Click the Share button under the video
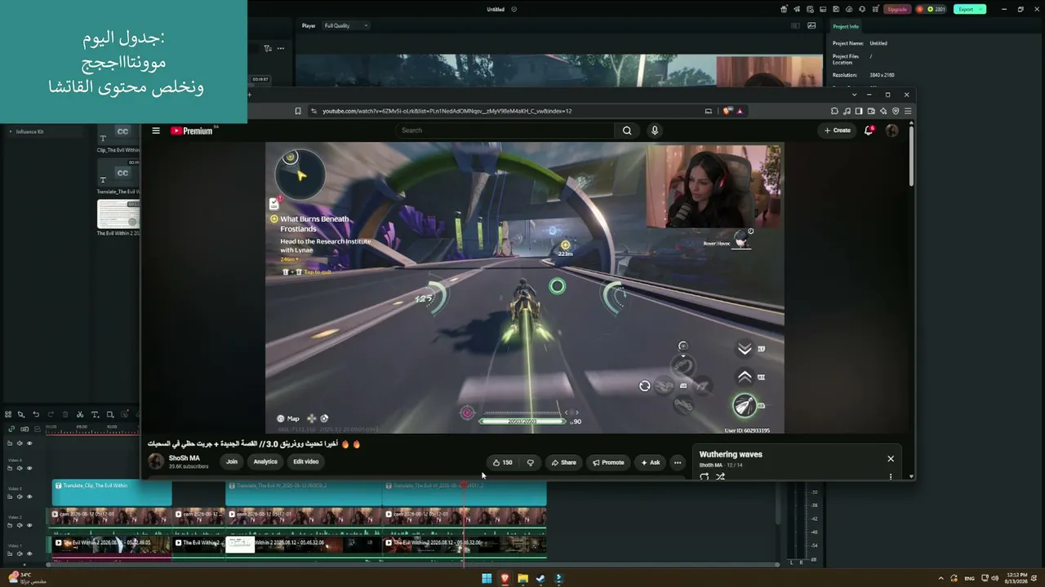1045x587 pixels. pos(563,462)
